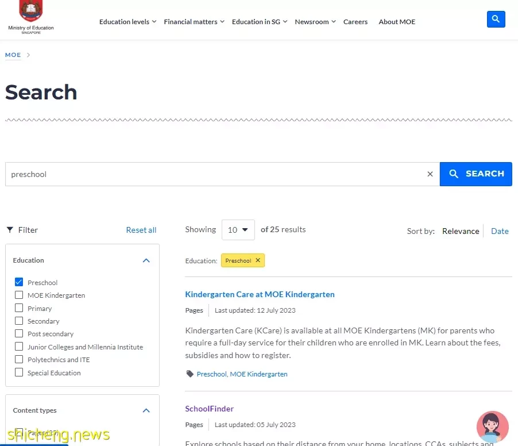Click the MOE Kindergarten tag link
The width and height of the screenshot is (518, 446).
[x=258, y=374]
